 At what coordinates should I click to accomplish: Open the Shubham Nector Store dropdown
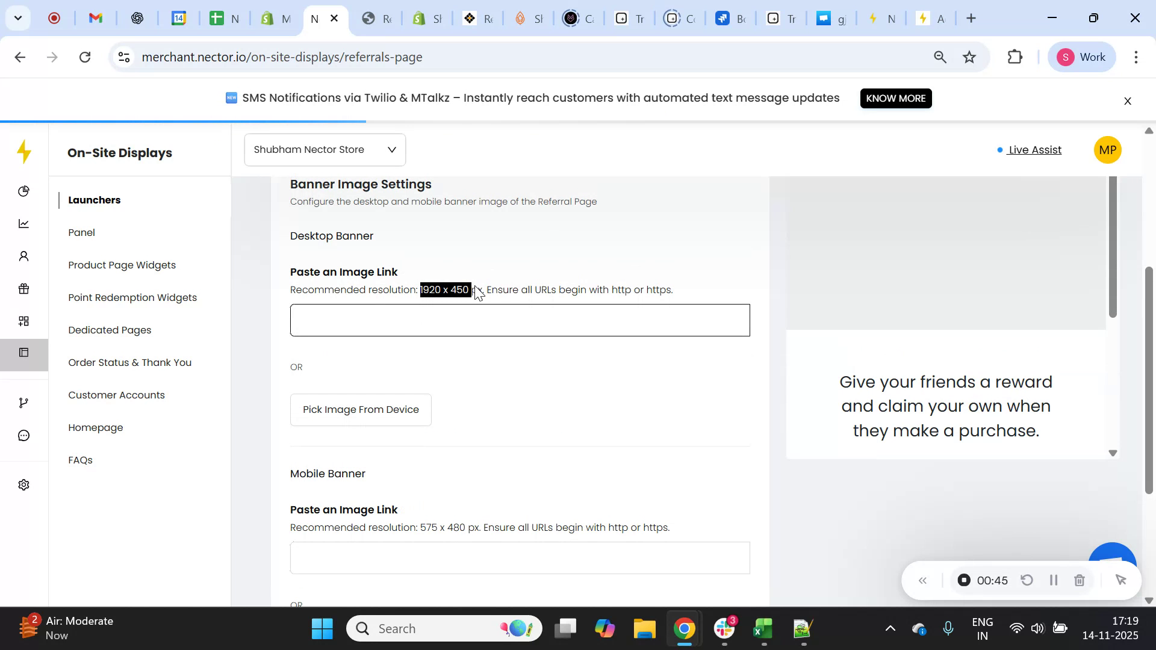324,149
